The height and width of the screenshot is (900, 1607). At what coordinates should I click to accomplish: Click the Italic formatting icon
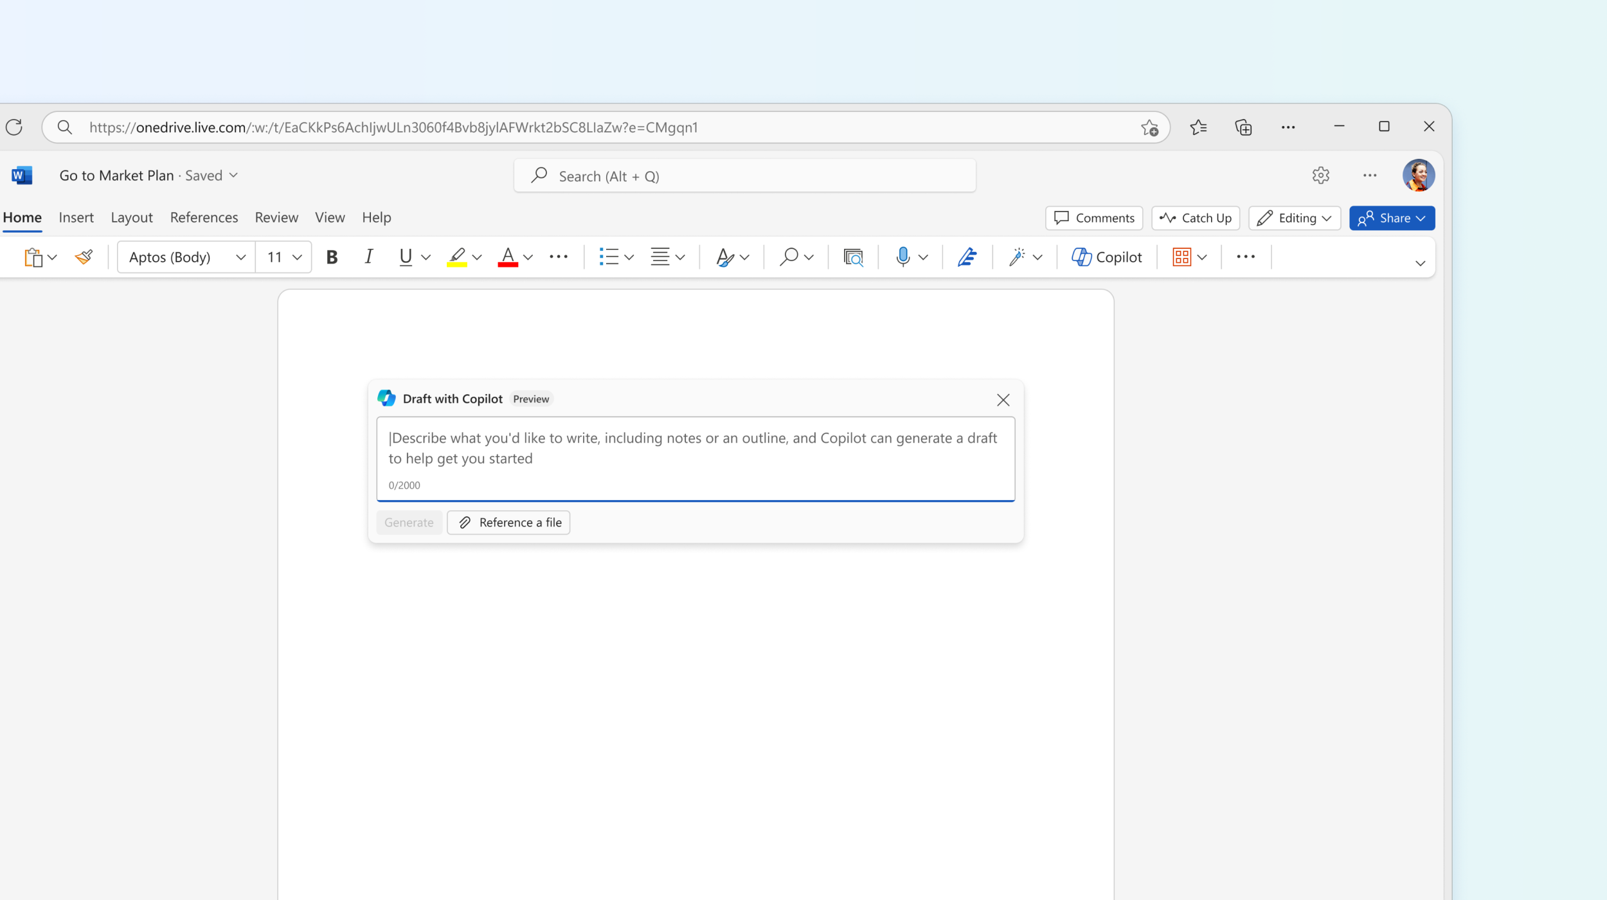(x=368, y=256)
